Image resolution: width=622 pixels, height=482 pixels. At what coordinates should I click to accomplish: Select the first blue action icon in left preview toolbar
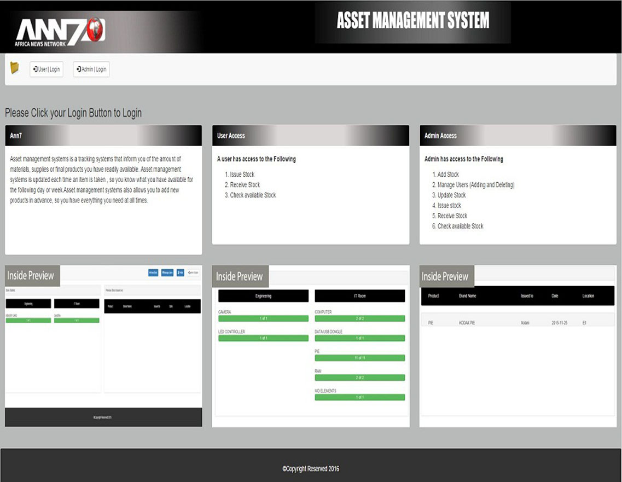[x=153, y=272]
